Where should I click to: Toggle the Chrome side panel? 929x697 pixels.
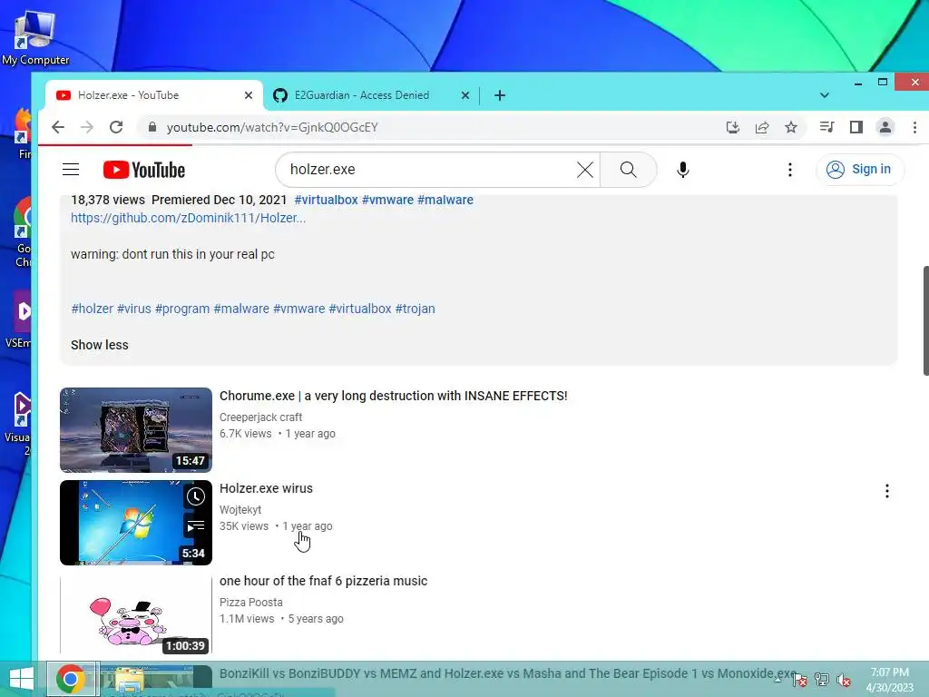pyautogui.click(x=856, y=127)
